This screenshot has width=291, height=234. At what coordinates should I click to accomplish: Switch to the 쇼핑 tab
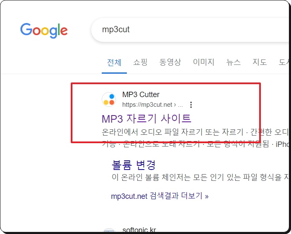click(x=140, y=62)
